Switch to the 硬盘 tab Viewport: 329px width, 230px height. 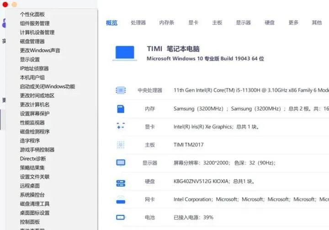point(270,22)
